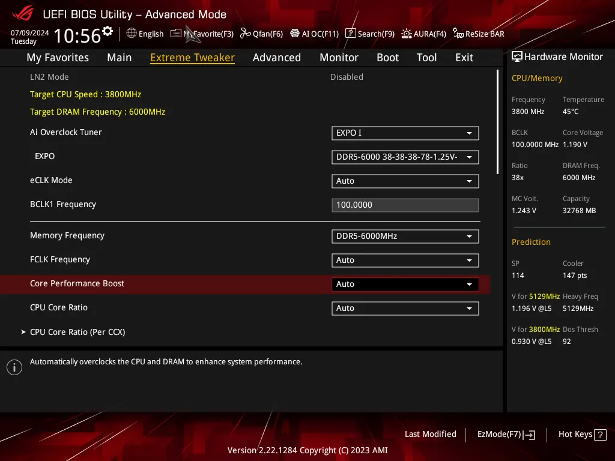This screenshot has height=461, width=615.
Task: Go to Exit tab
Action: tap(464, 57)
